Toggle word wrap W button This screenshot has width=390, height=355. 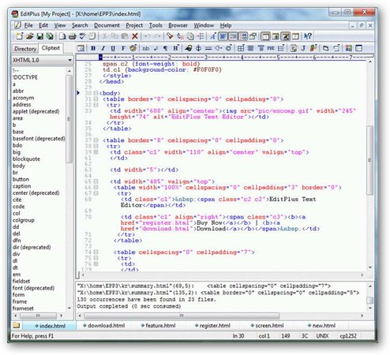[x=223, y=36]
